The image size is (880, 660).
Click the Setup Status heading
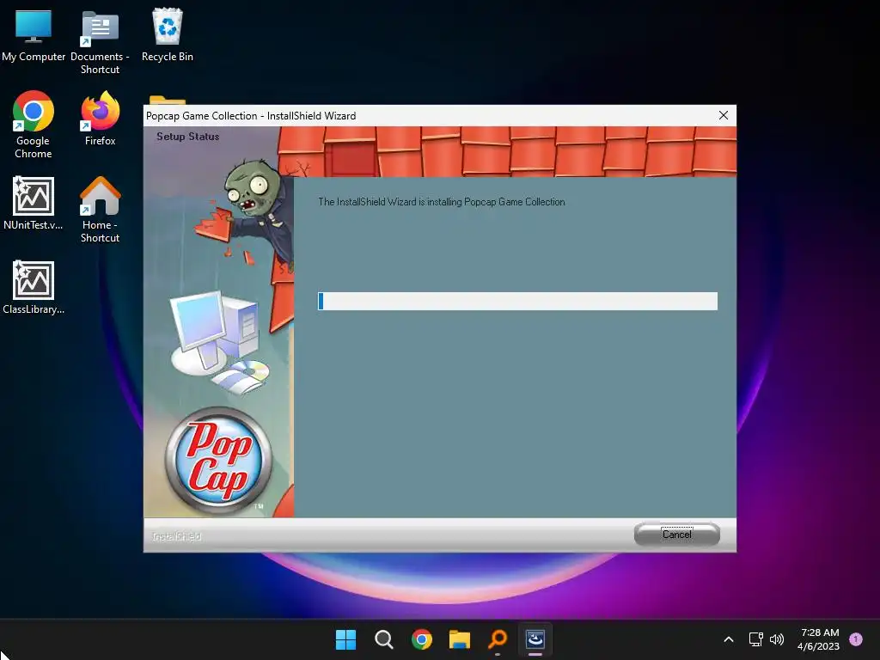(x=187, y=137)
